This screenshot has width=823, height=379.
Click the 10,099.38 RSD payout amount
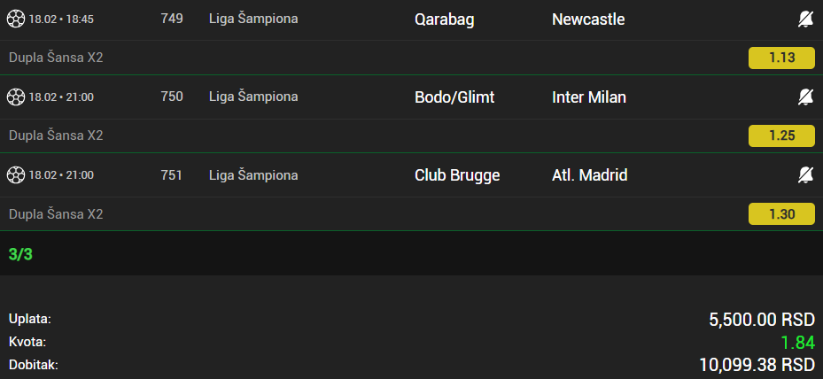coord(756,364)
